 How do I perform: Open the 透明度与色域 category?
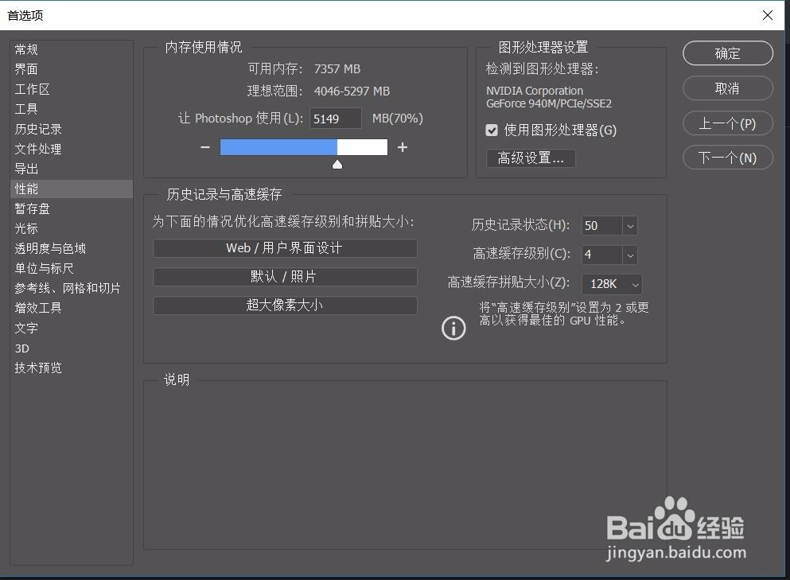coord(72,248)
